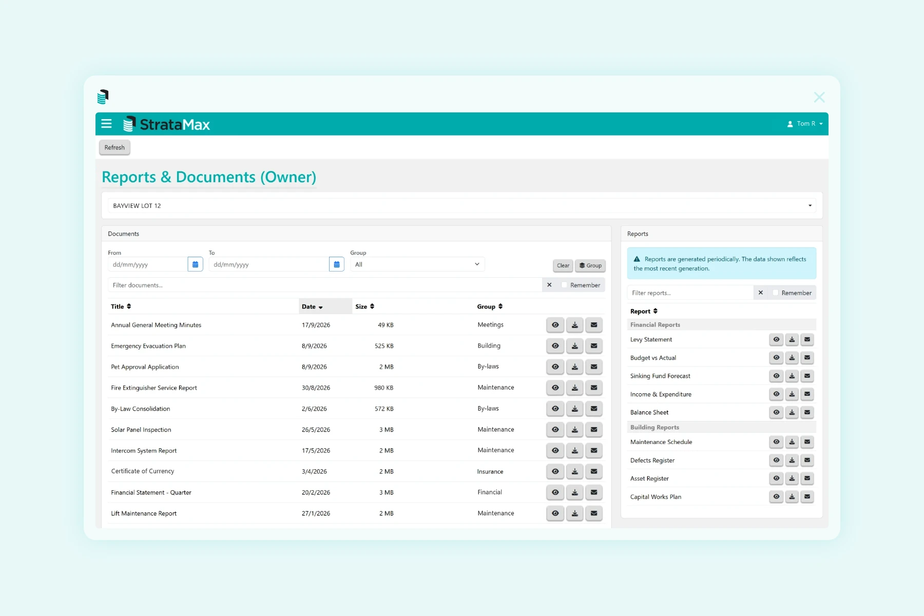Enable Remember for the reports filter
The width and height of the screenshot is (924, 616).
(776, 293)
